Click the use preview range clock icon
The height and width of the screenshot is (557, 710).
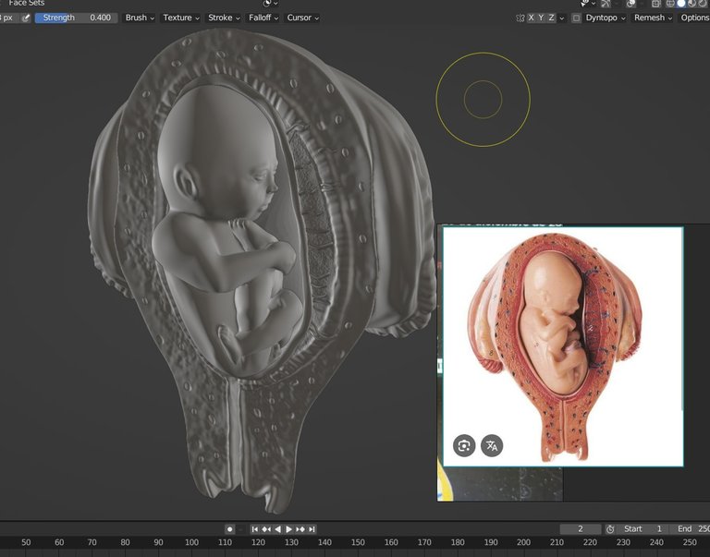click(610, 529)
